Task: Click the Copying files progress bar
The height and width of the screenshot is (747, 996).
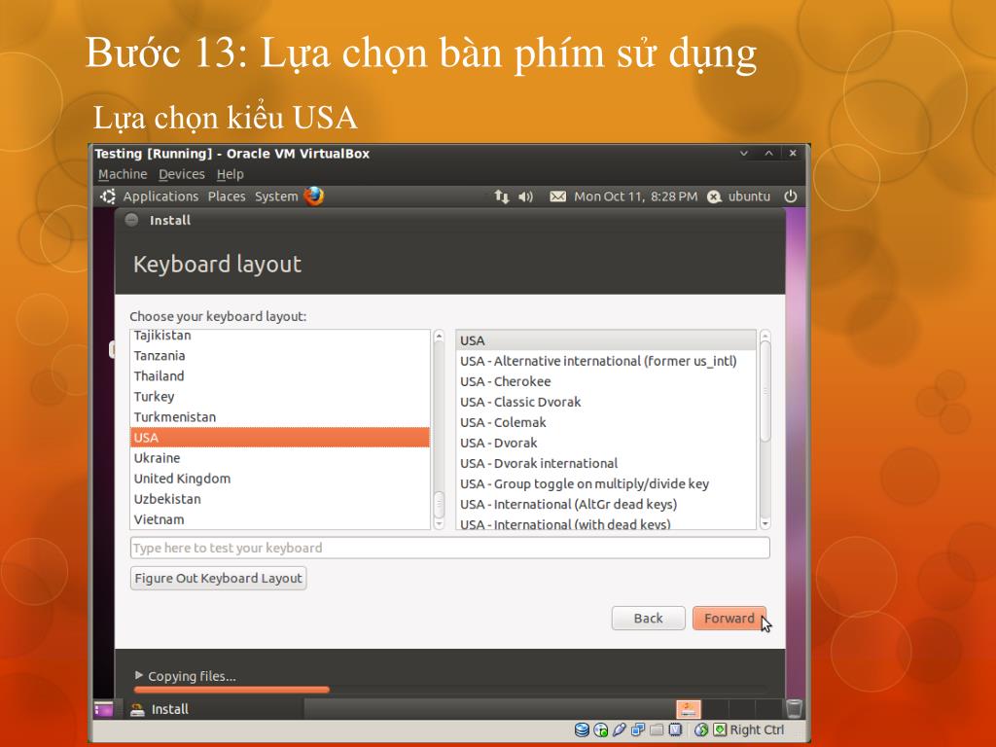Action: (x=449, y=690)
